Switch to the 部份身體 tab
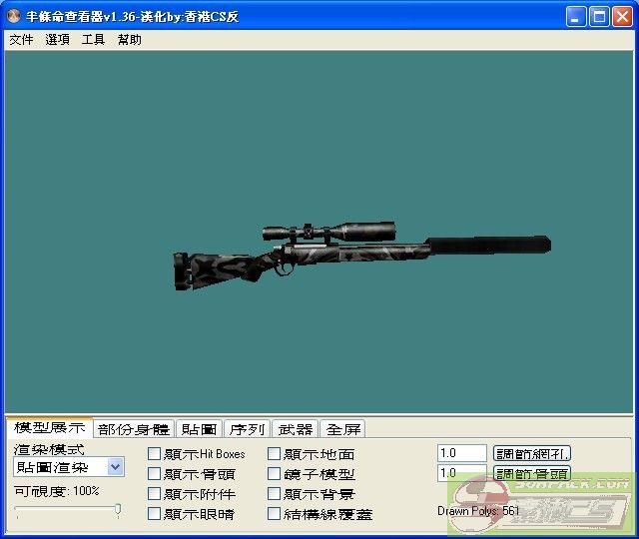 coord(134,429)
